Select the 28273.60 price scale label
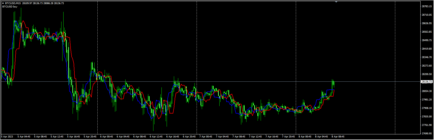 pos(427,66)
